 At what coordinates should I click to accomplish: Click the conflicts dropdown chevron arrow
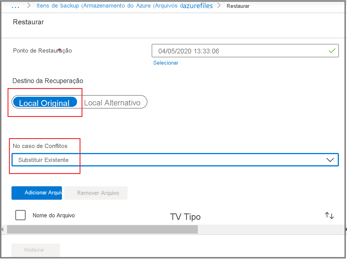tap(330, 160)
